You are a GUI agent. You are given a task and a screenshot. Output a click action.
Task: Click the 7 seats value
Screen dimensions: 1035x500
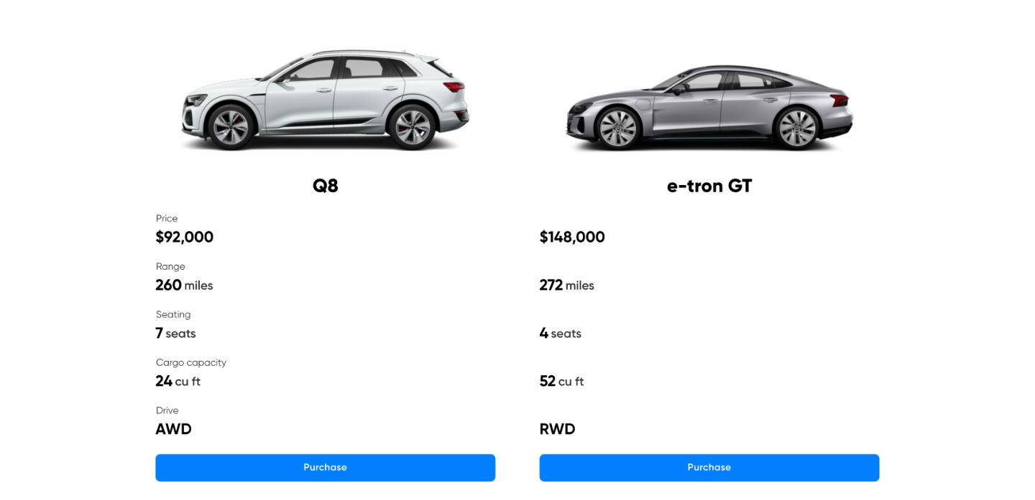click(176, 334)
